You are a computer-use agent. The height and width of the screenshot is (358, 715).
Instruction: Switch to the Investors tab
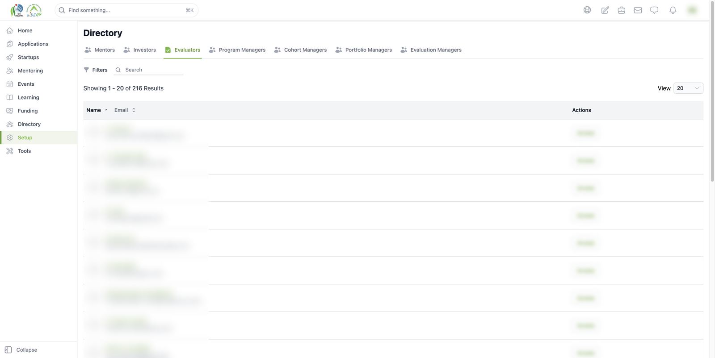click(139, 50)
